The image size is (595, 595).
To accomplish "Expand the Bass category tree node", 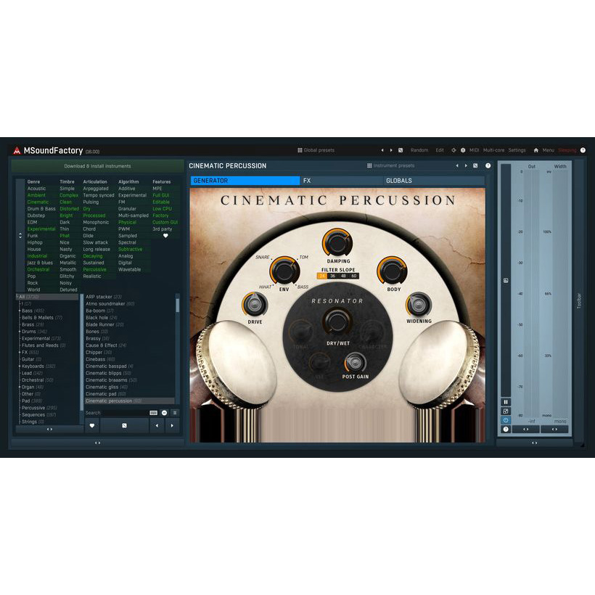I will tap(20, 311).
